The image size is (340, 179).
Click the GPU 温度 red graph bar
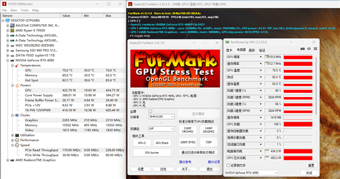pyautogui.click(x=298, y=70)
